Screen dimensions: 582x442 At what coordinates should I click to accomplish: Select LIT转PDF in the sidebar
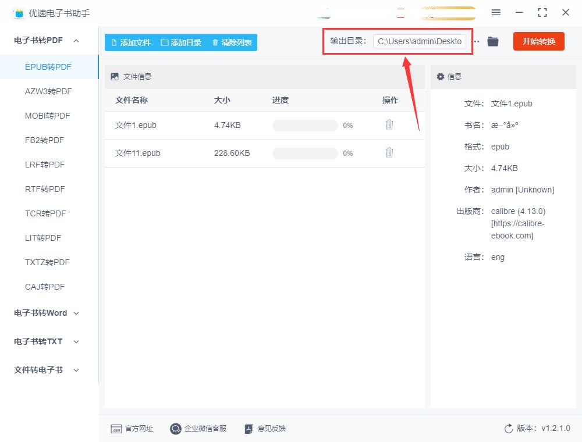pos(43,238)
